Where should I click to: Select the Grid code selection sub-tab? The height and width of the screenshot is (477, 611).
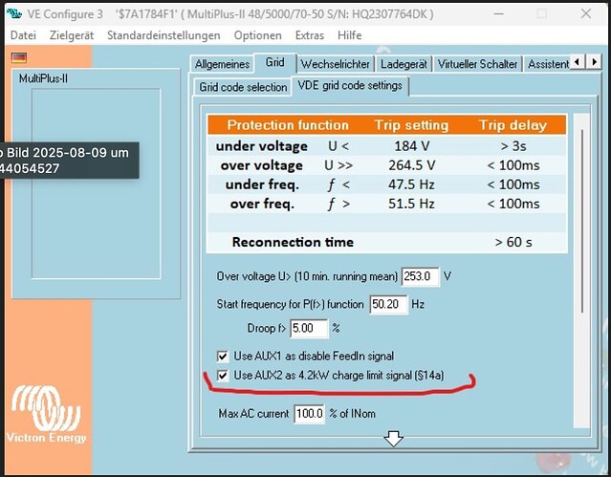pyautogui.click(x=243, y=87)
